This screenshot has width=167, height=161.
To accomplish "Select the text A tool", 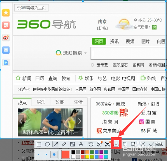I will 81,144.
